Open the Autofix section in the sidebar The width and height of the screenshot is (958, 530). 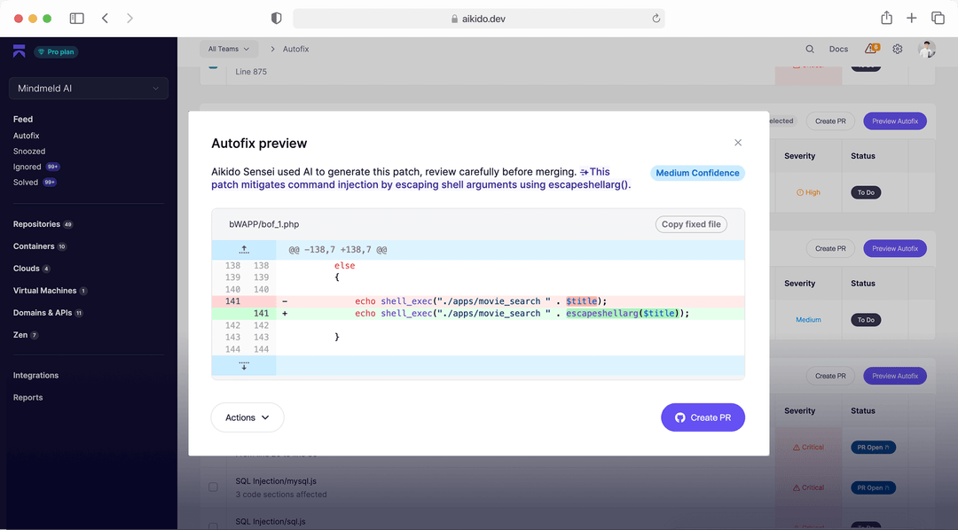coord(26,135)
